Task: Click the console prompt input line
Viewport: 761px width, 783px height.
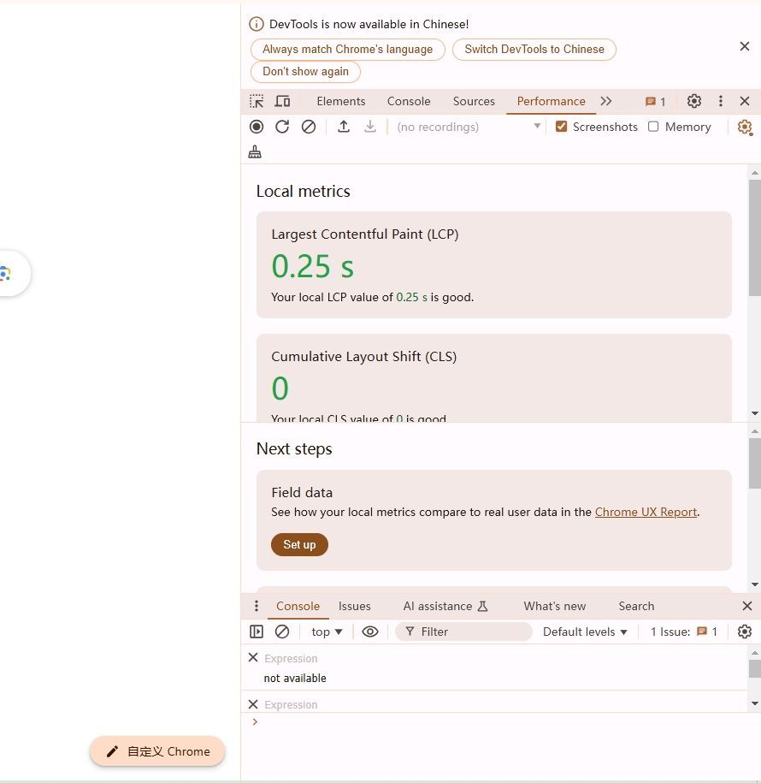Action: coord(504,722)
